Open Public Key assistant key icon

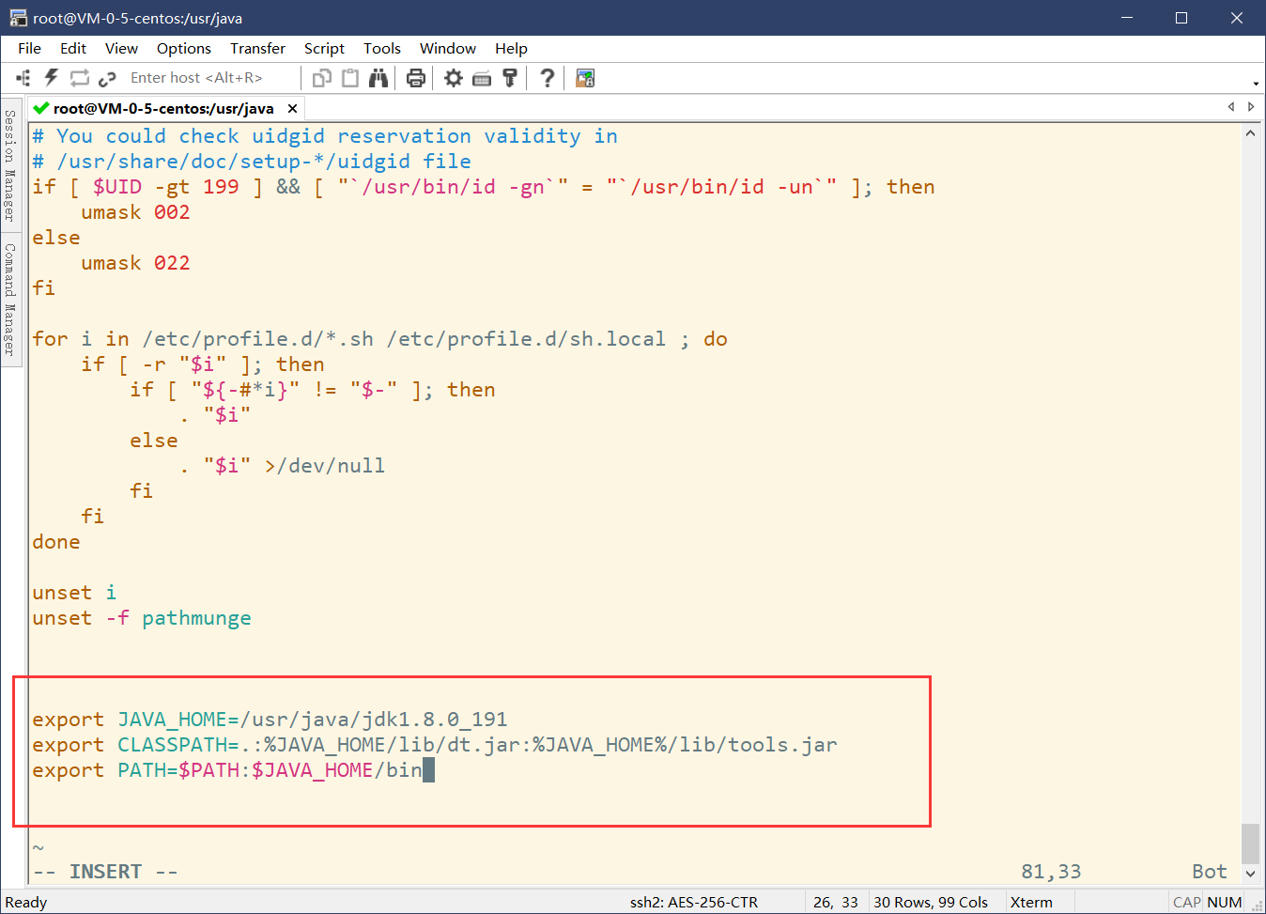tap(510, 78)
